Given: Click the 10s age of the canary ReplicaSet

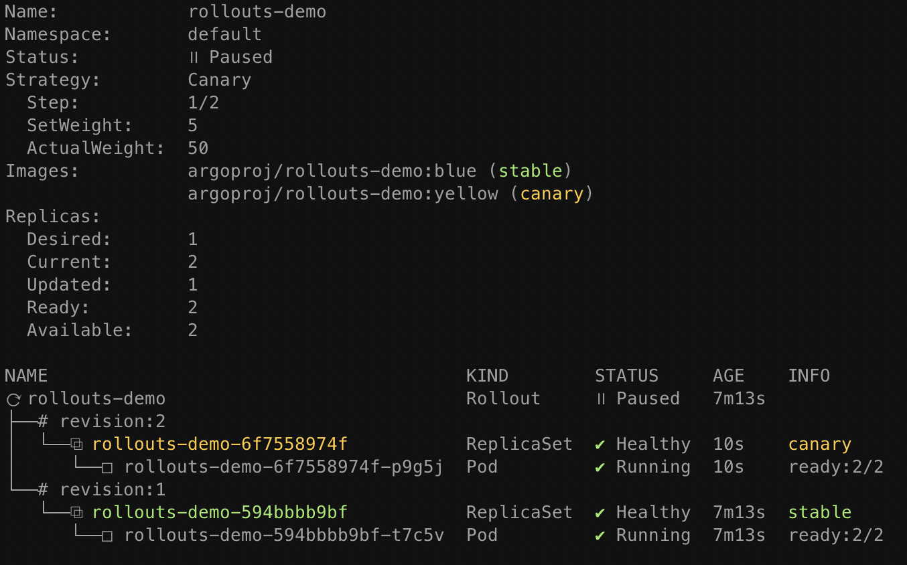Looking at the screenshot, I should click(729, 445).
